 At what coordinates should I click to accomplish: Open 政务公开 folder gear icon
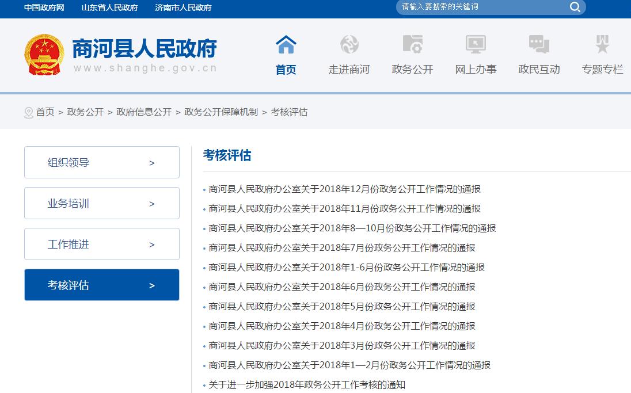[x=412, y=44]
